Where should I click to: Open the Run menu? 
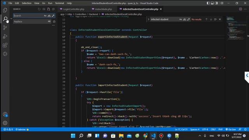point(50,3)
